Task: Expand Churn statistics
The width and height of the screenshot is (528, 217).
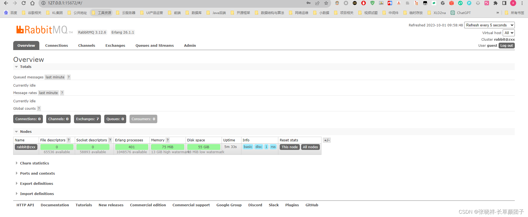Action: 34,163
